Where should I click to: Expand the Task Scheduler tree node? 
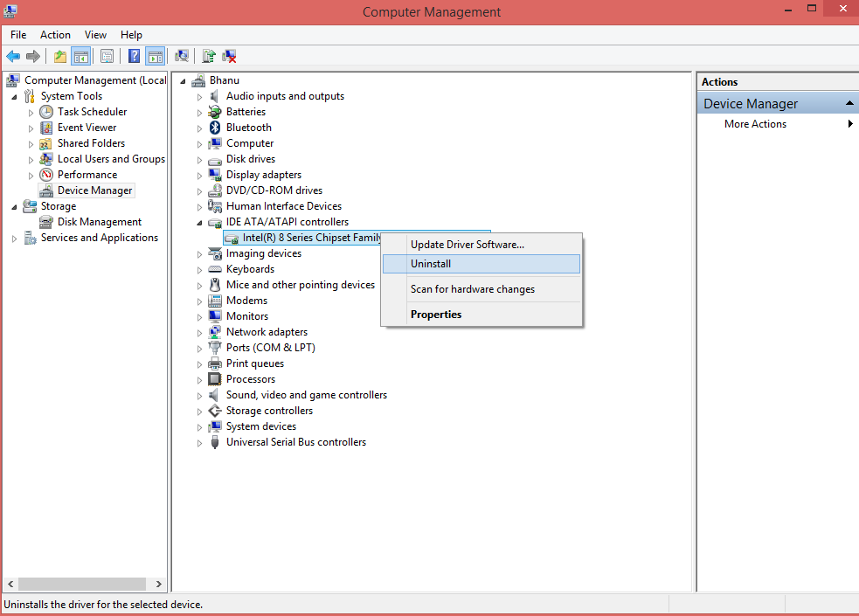31,113
